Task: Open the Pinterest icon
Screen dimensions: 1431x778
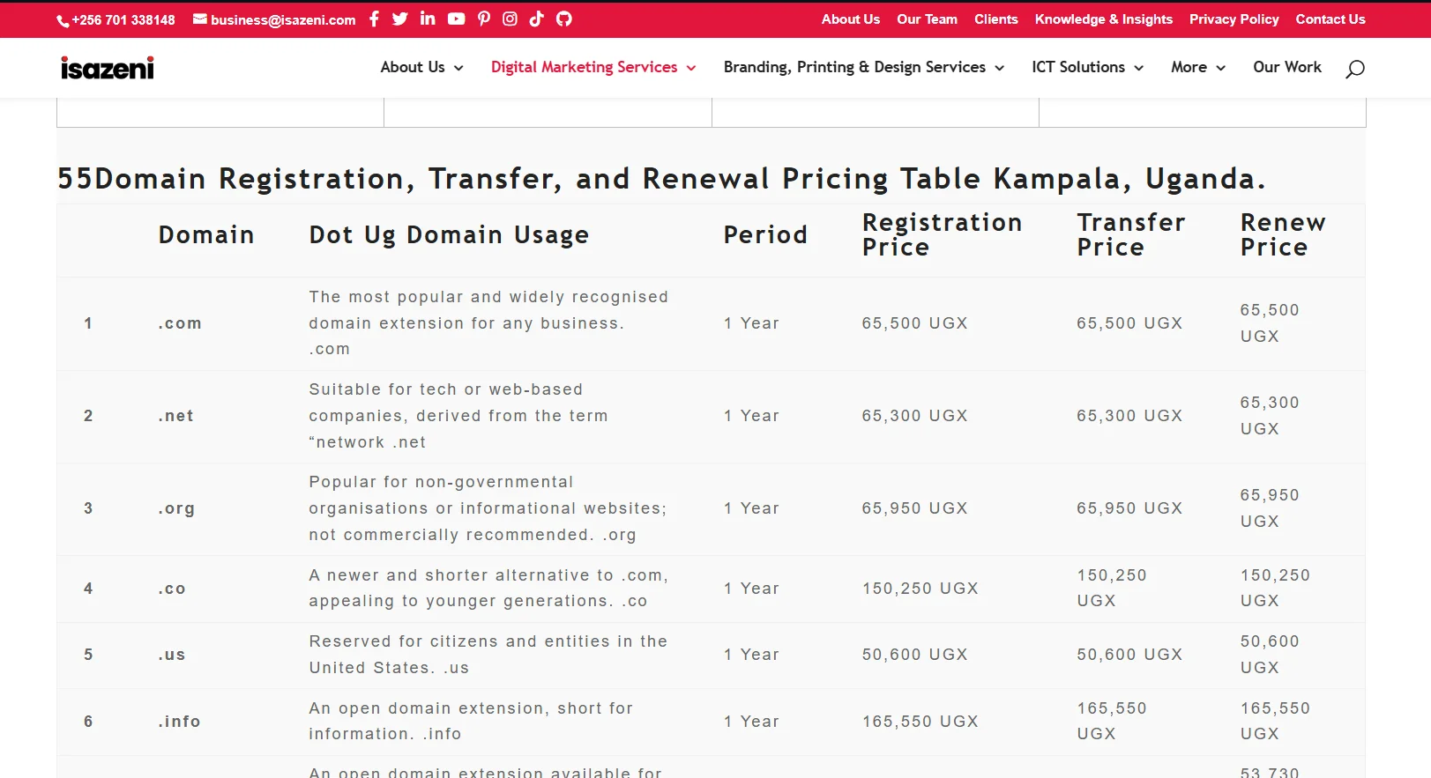Action: pyautogui.click(x=484, y=19)
